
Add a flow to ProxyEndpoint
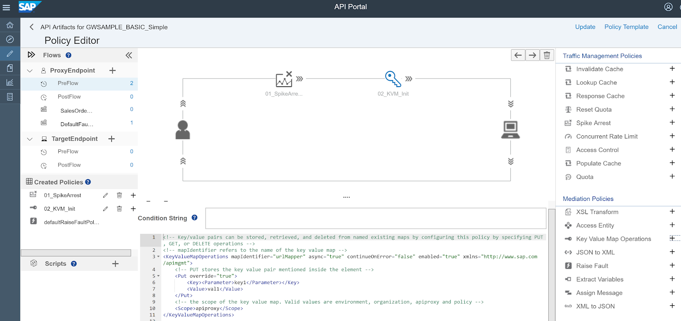pos(112,70)
